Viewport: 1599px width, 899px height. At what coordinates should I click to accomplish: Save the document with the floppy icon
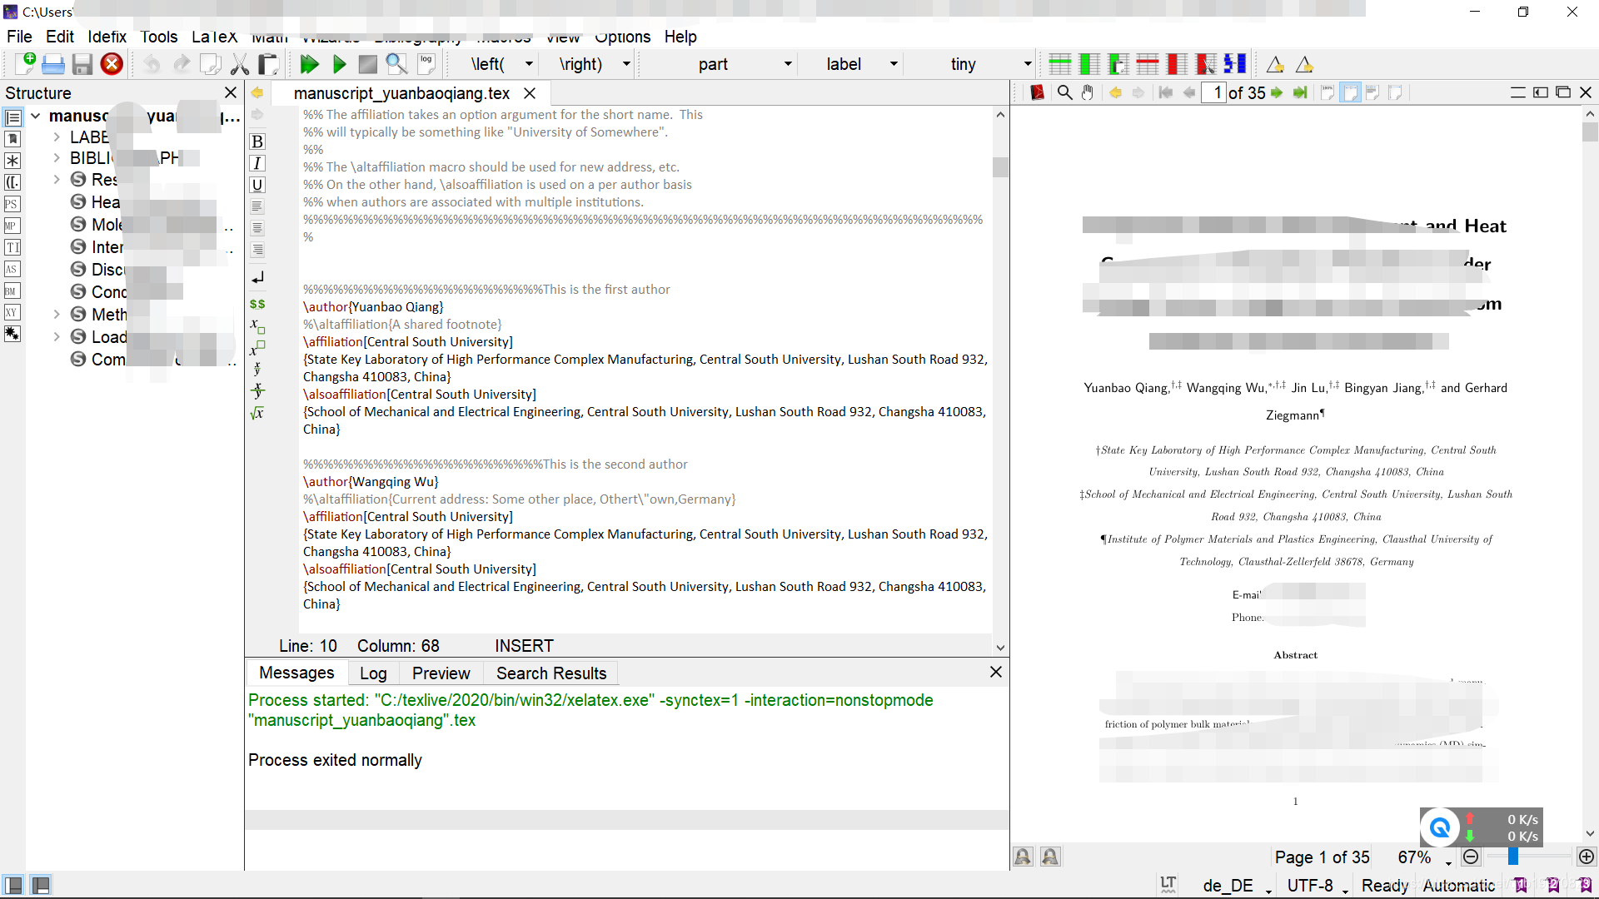[82, 64]
